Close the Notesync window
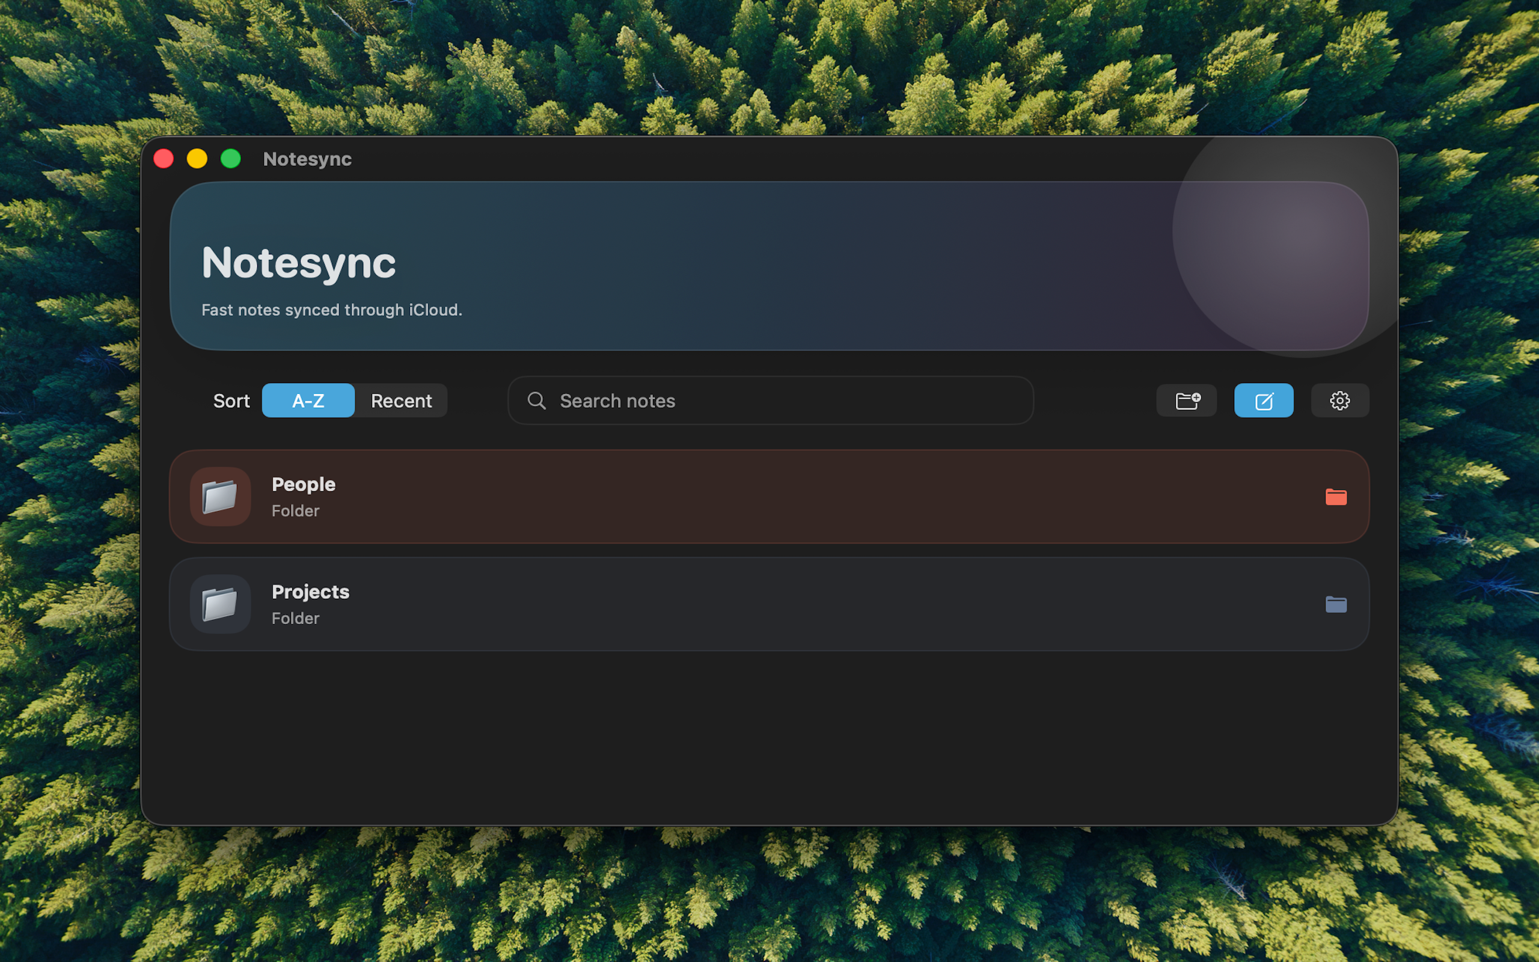The width and height of the screenshot is (1539, 962). point(164,158)
